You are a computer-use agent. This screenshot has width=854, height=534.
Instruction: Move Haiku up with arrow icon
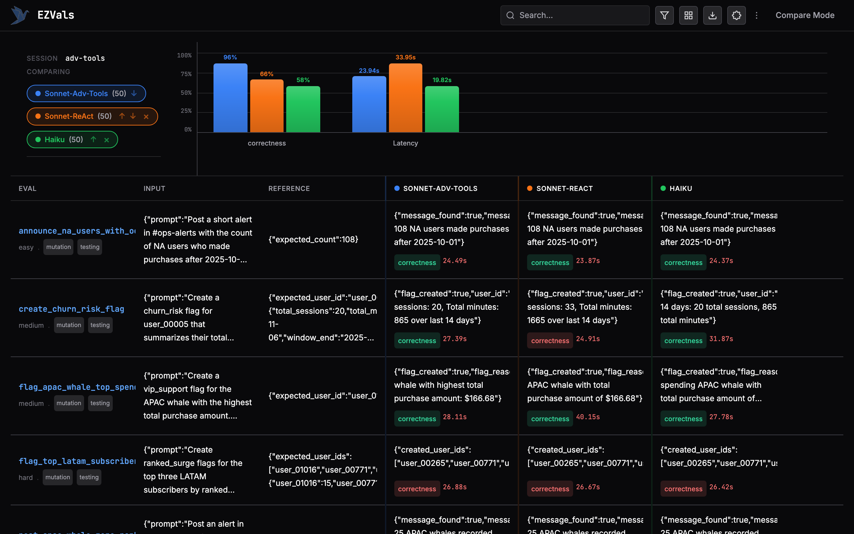[93, 140]
